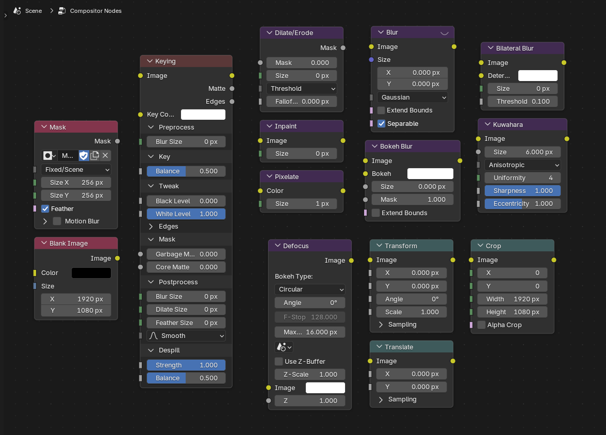This screenshot has width=606, height=435.
Task: Enable Motion Blur checkbox in Mask node
Action: pos(57,221)
